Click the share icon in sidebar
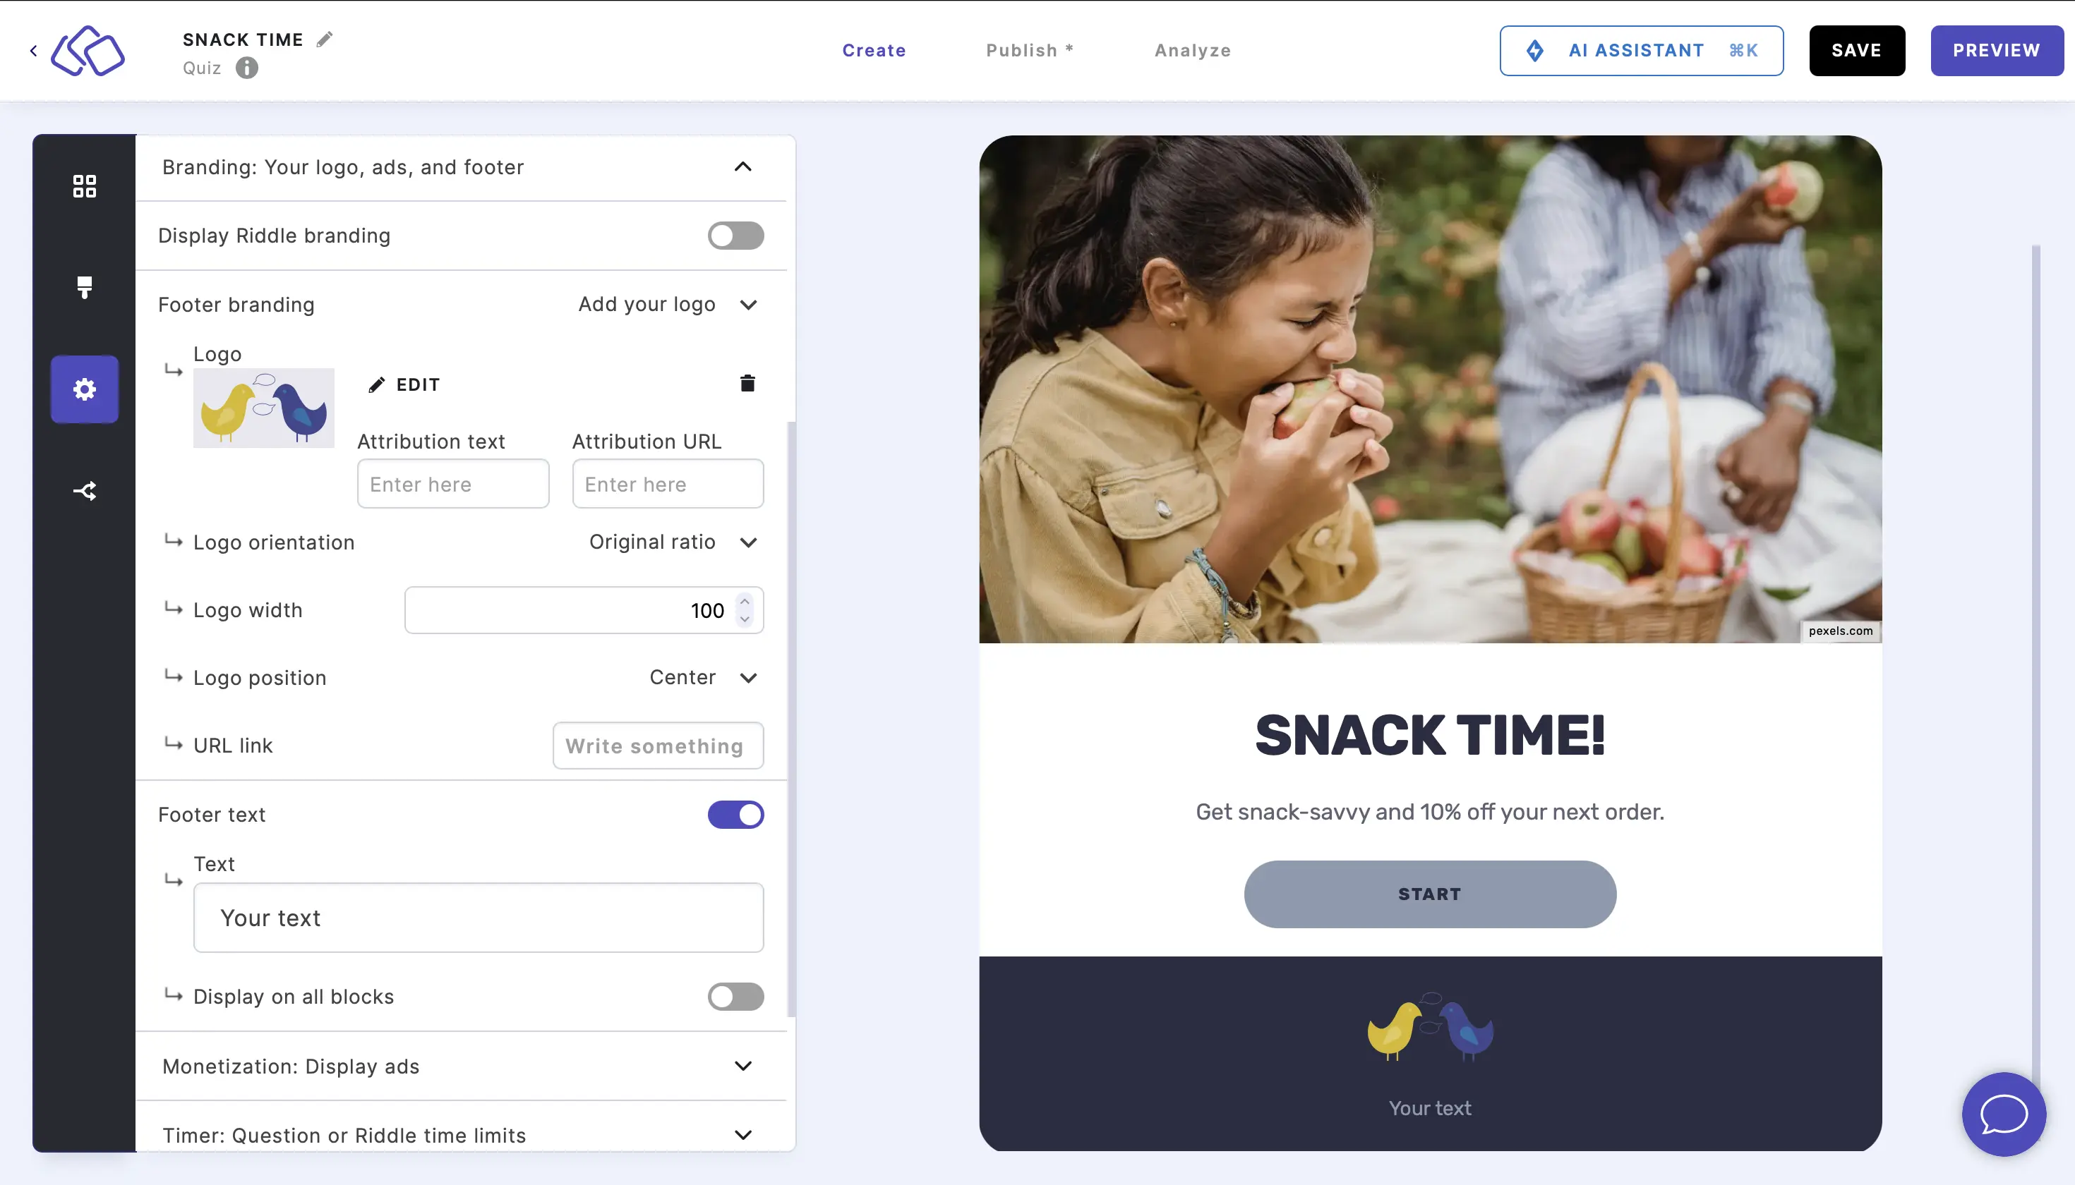Screen dimensions: 2075x1185 point(84,490)
